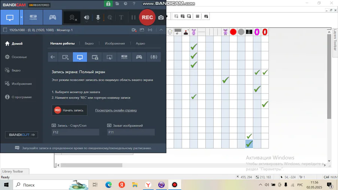
Task: Click the back arrow mode button
Action: 53,57
